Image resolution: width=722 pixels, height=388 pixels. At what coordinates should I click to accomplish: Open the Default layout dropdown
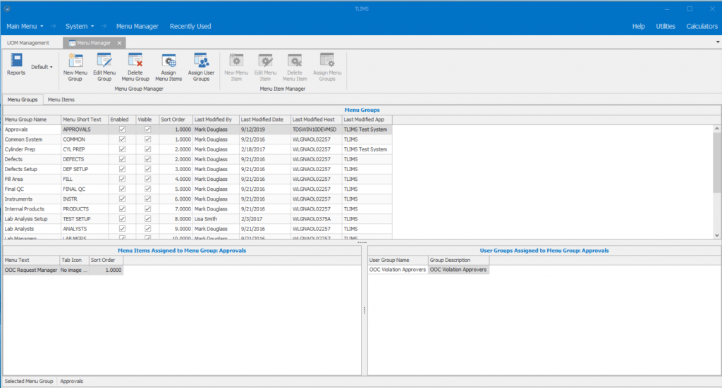tap(42, 67)
